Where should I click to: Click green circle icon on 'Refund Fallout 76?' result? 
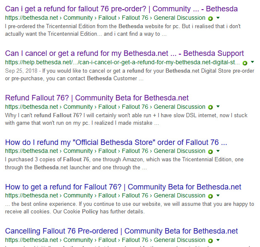210,107
